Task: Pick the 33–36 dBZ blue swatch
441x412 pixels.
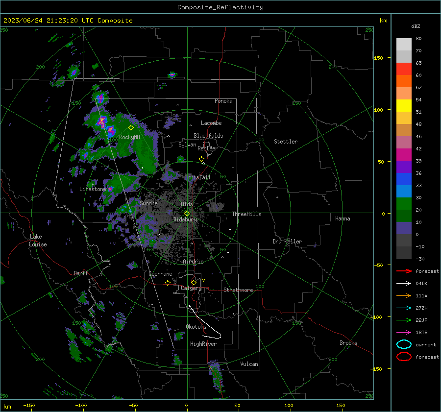Action: [x=404, y=179]
